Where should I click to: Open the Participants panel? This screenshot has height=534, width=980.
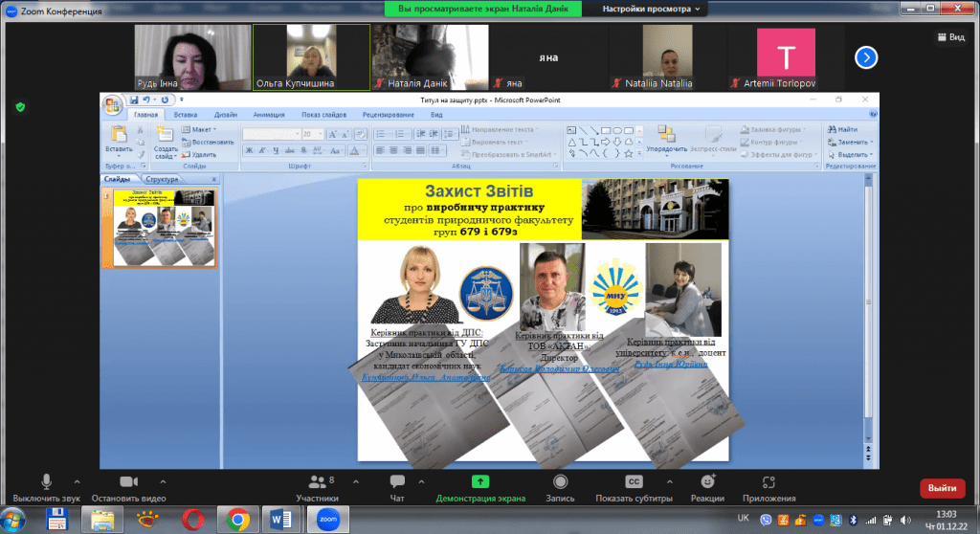coord(317,486)
